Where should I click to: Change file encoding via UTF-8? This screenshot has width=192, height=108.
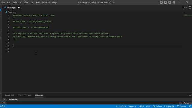[141, 106]
